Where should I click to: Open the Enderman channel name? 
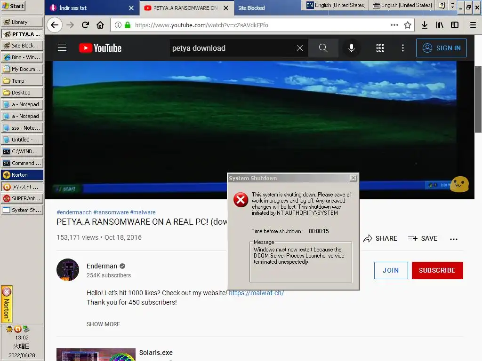[x=102, y=266]
